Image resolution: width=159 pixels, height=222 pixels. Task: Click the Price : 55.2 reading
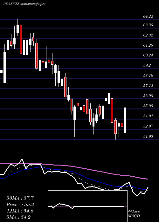20,205
